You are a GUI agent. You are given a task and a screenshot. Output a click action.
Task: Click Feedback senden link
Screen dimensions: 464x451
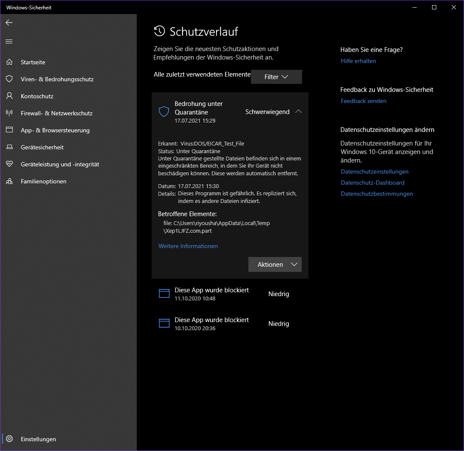point(363,101)
